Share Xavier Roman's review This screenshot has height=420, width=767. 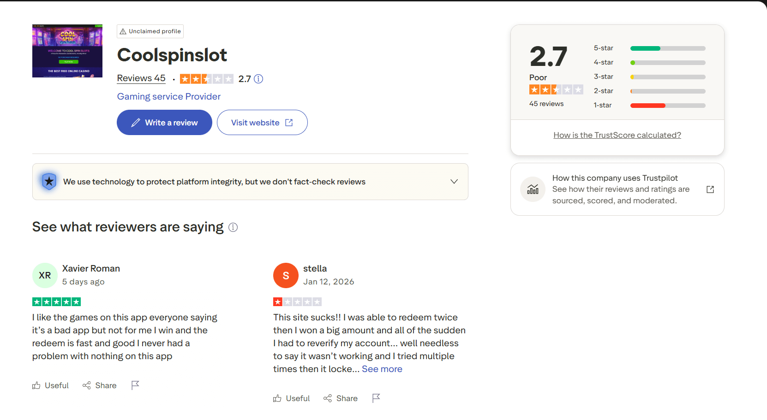pyautogui.click(x=99, y=385)
